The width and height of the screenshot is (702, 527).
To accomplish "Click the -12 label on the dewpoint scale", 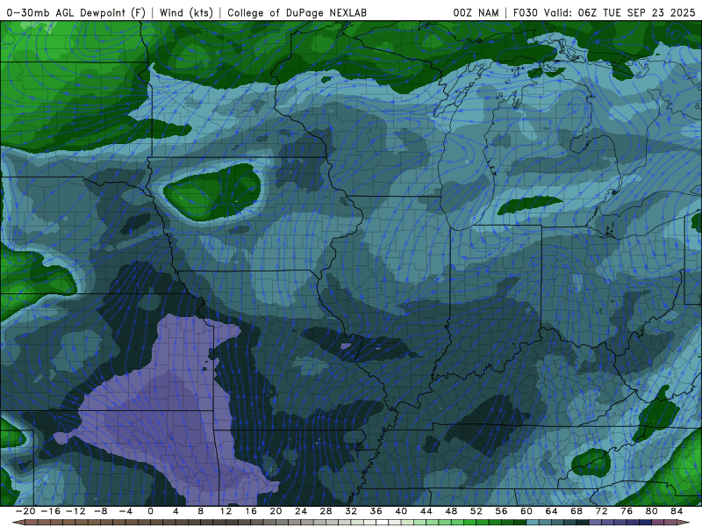I will 75,511.
